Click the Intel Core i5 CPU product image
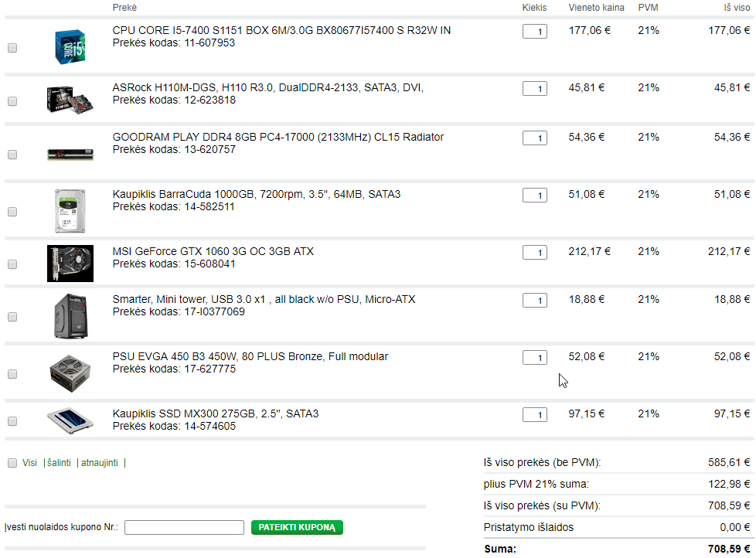 [70, 46]
